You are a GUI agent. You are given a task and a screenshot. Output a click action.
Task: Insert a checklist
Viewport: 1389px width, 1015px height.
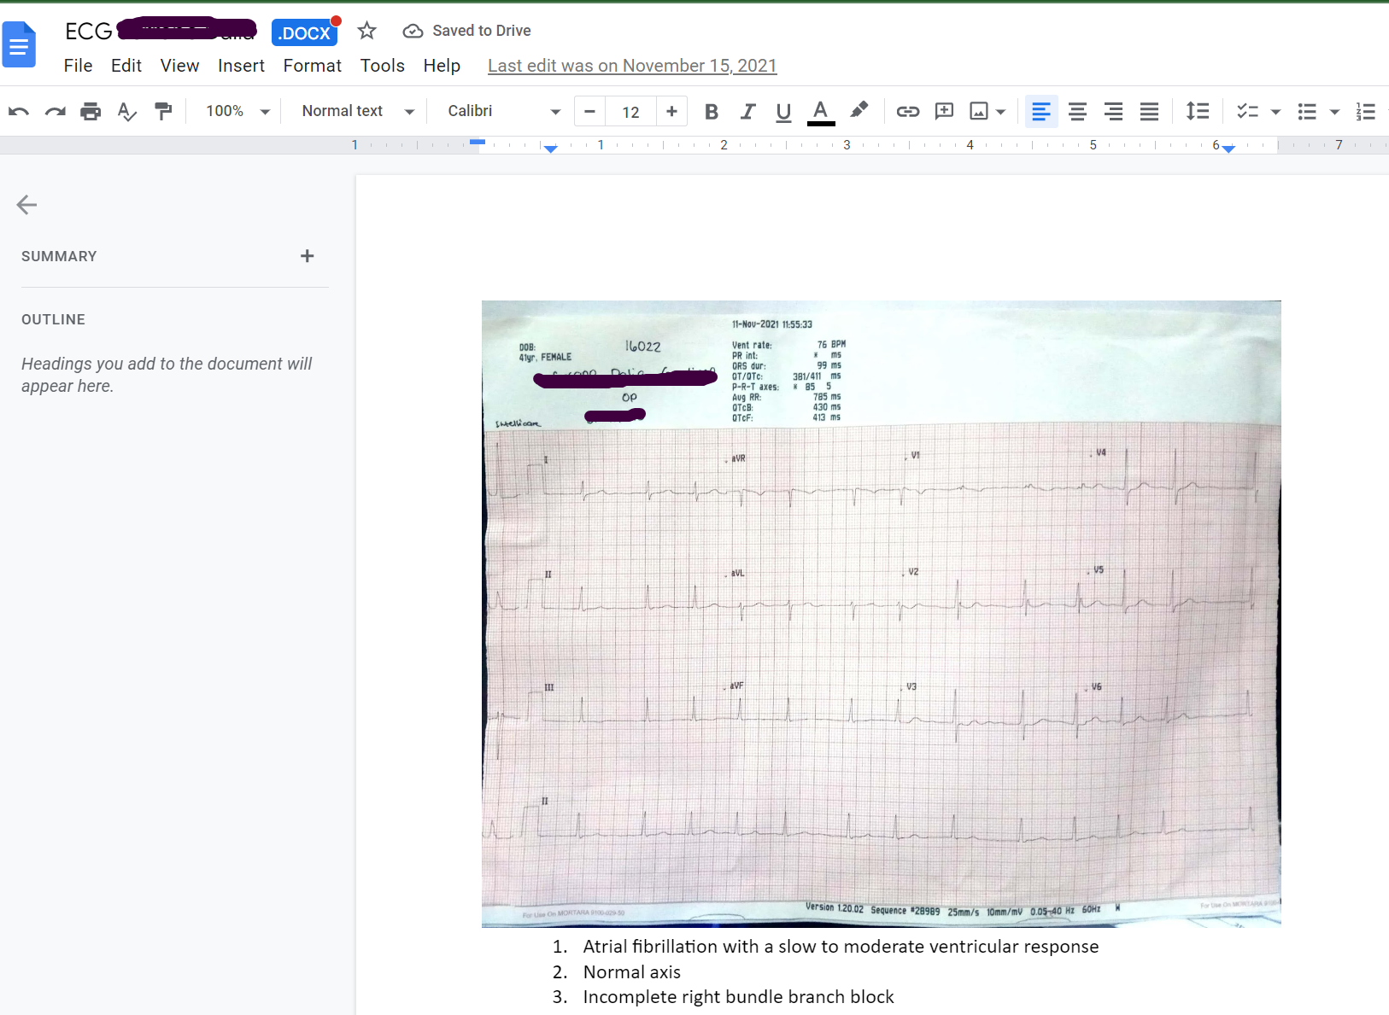click(1247, 111)
